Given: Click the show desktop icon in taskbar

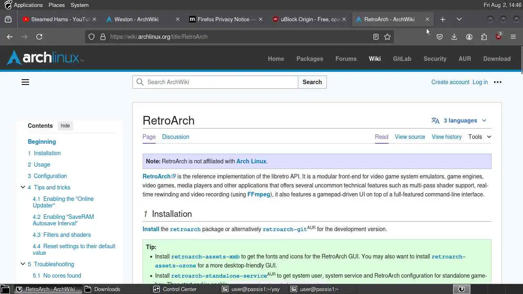Looking at the screenshot, I should point(5,289).
